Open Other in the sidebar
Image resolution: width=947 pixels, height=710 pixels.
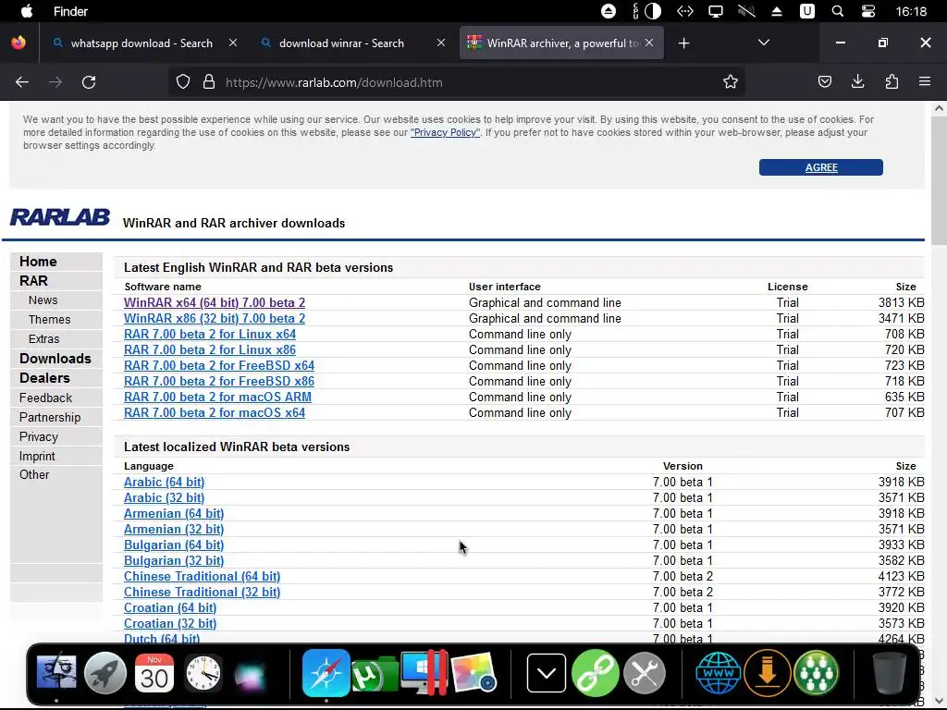point(34,474)
